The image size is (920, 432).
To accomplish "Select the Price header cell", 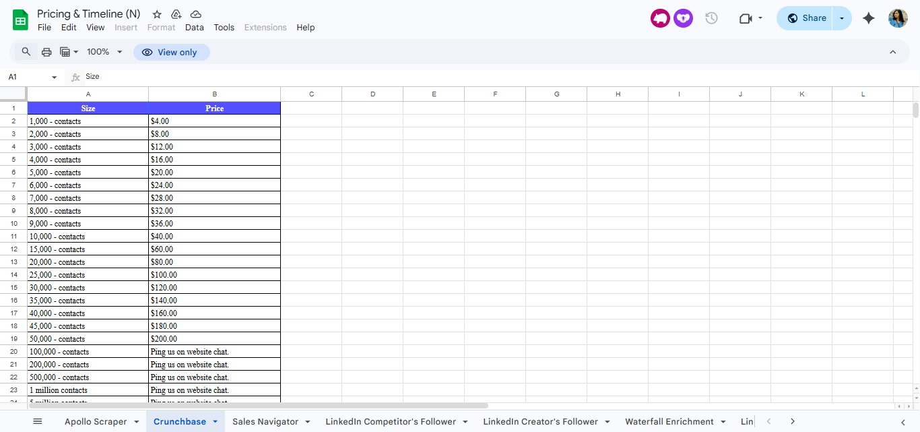I will pos(214,109).
